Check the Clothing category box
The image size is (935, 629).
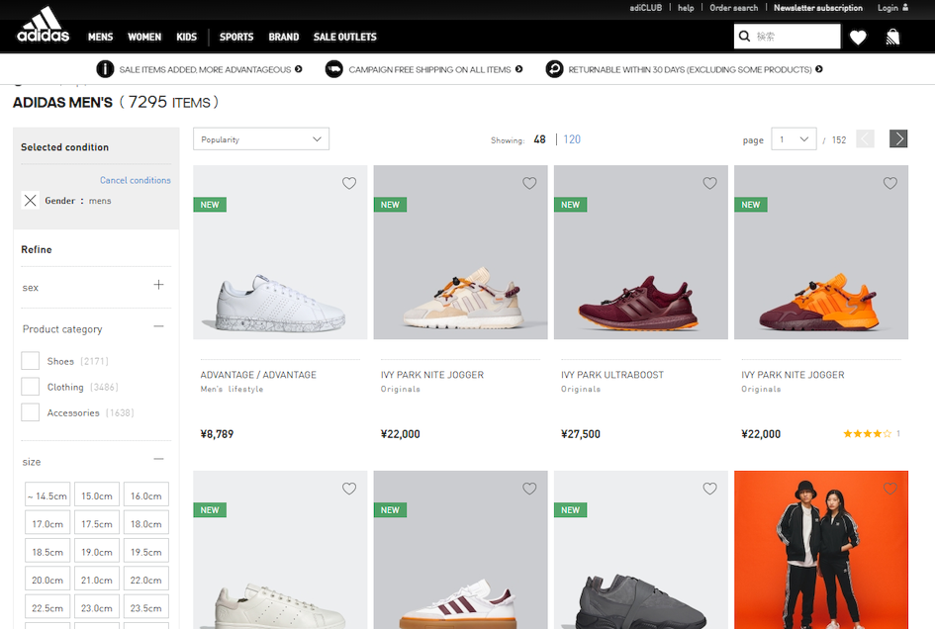pyautogui.click(x=31, y=387)
